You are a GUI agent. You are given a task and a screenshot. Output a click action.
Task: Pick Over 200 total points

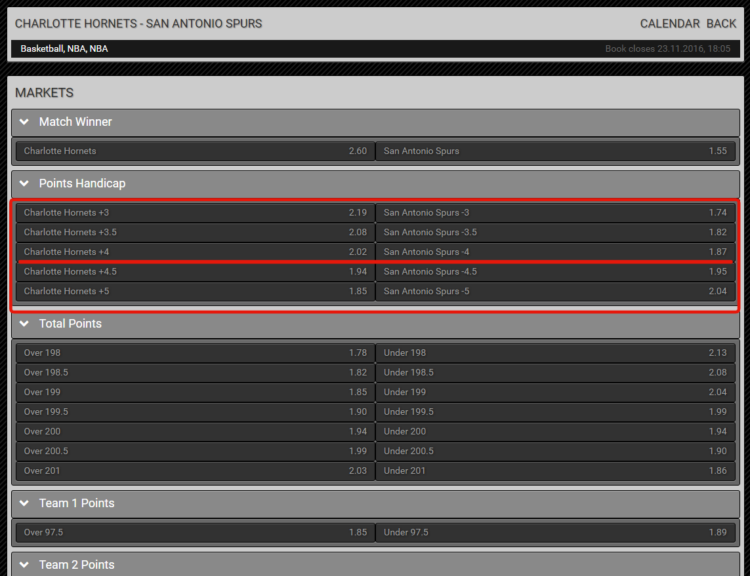point(195,431)
